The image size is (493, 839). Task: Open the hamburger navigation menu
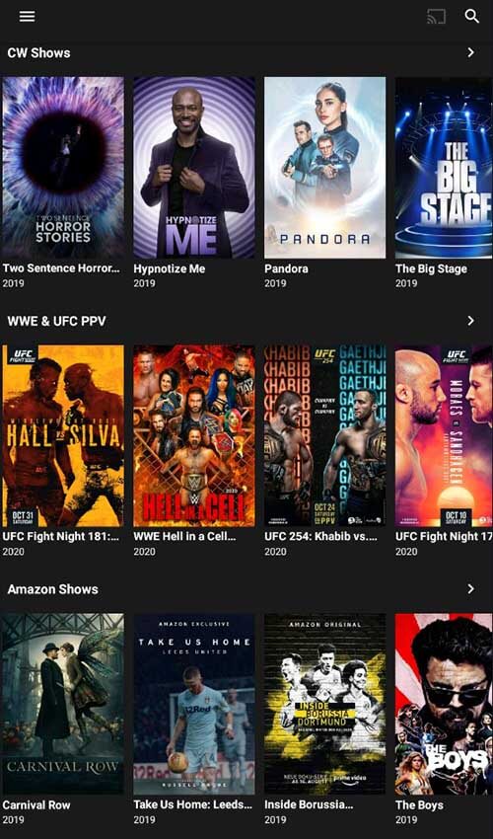28,17
